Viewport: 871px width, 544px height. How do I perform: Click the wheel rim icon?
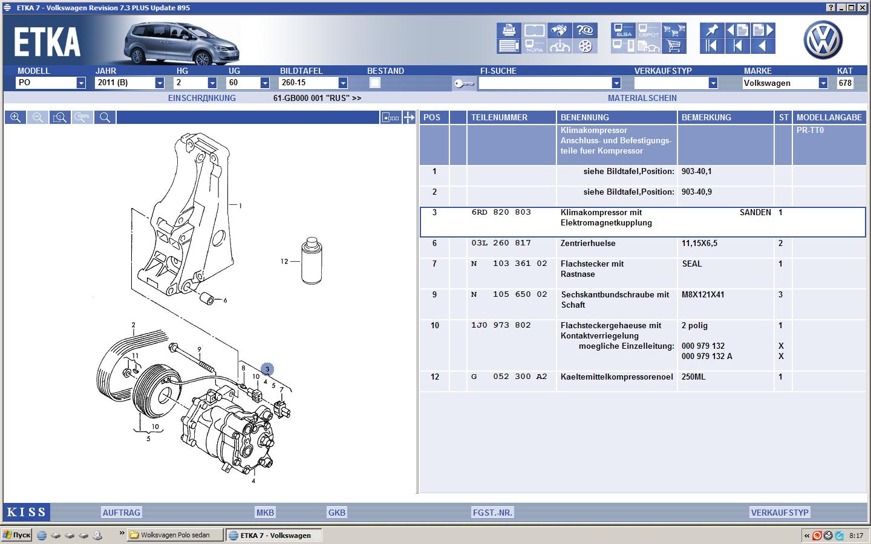585,46
